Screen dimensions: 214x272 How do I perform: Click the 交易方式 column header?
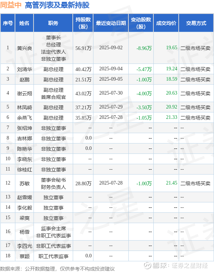click(196, 23)
